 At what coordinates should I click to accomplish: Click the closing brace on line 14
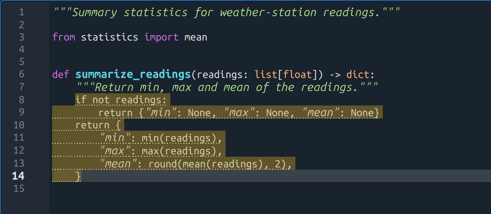tap(78, 176)
